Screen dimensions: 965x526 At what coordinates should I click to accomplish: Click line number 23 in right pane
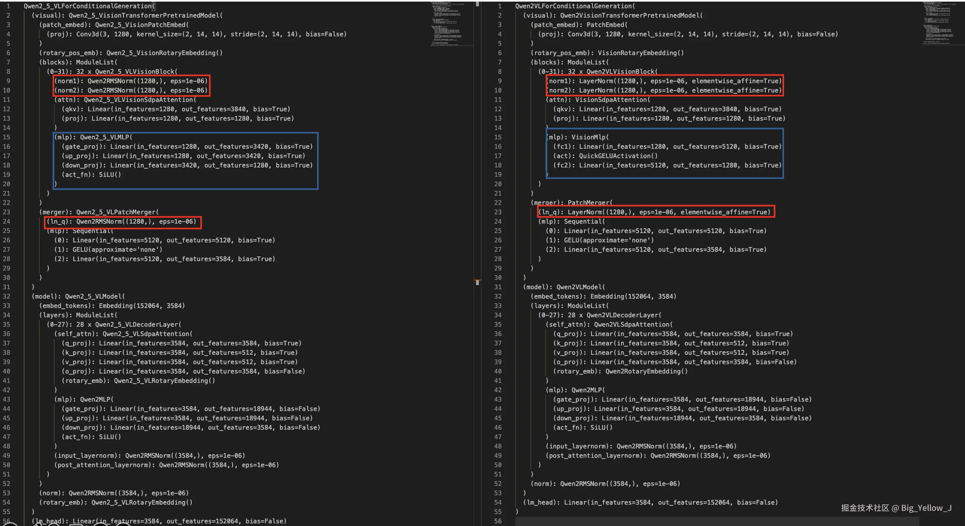click(x=497, y=212)
